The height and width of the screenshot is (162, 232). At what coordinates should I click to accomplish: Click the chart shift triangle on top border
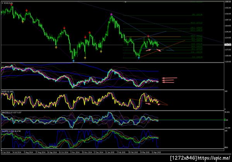point(125,2)
